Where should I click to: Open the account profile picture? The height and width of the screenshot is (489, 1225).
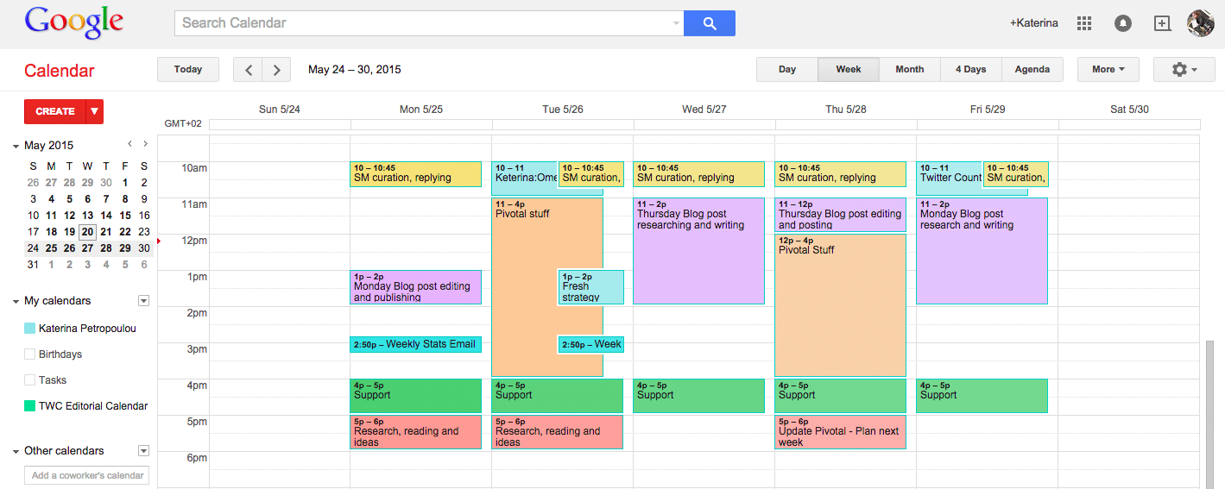point(1201,23)
